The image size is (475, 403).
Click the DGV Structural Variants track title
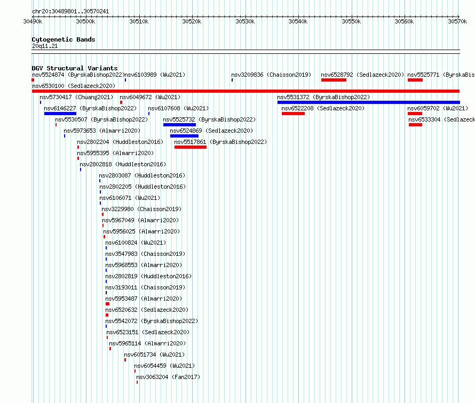pyautogui.click(x=75, y=68)
